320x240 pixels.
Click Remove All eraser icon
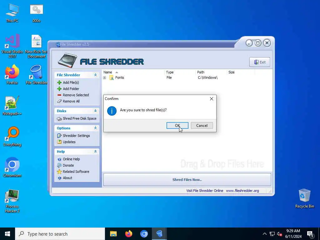(59, 101)
